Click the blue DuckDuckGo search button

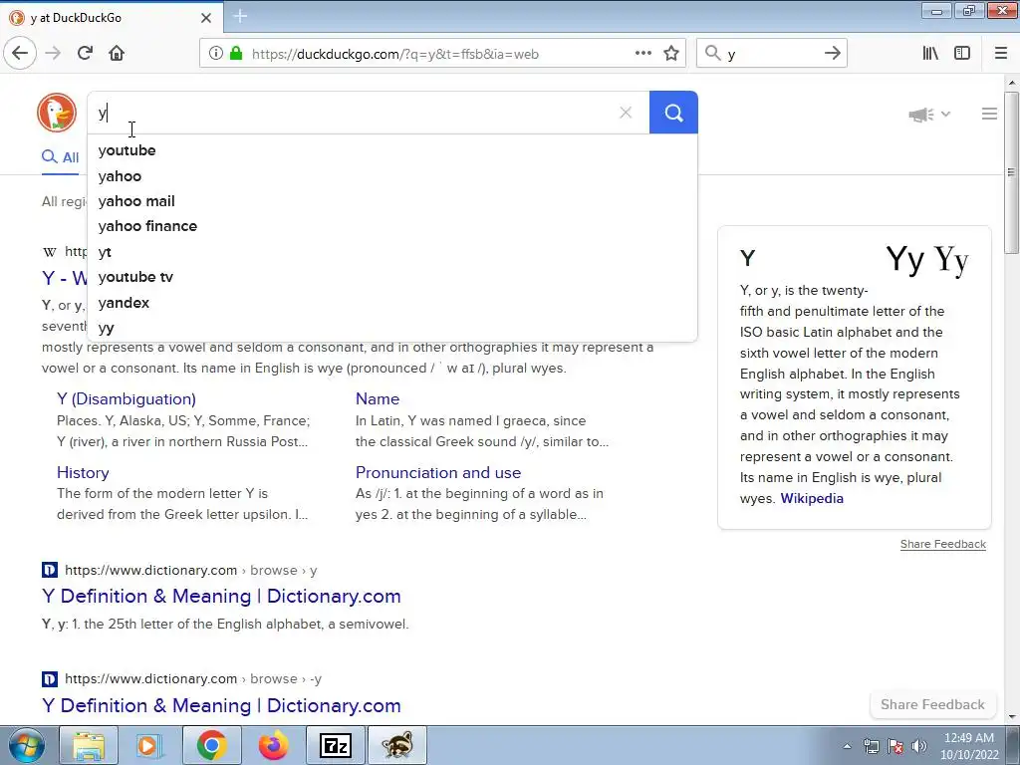point(674,113)
